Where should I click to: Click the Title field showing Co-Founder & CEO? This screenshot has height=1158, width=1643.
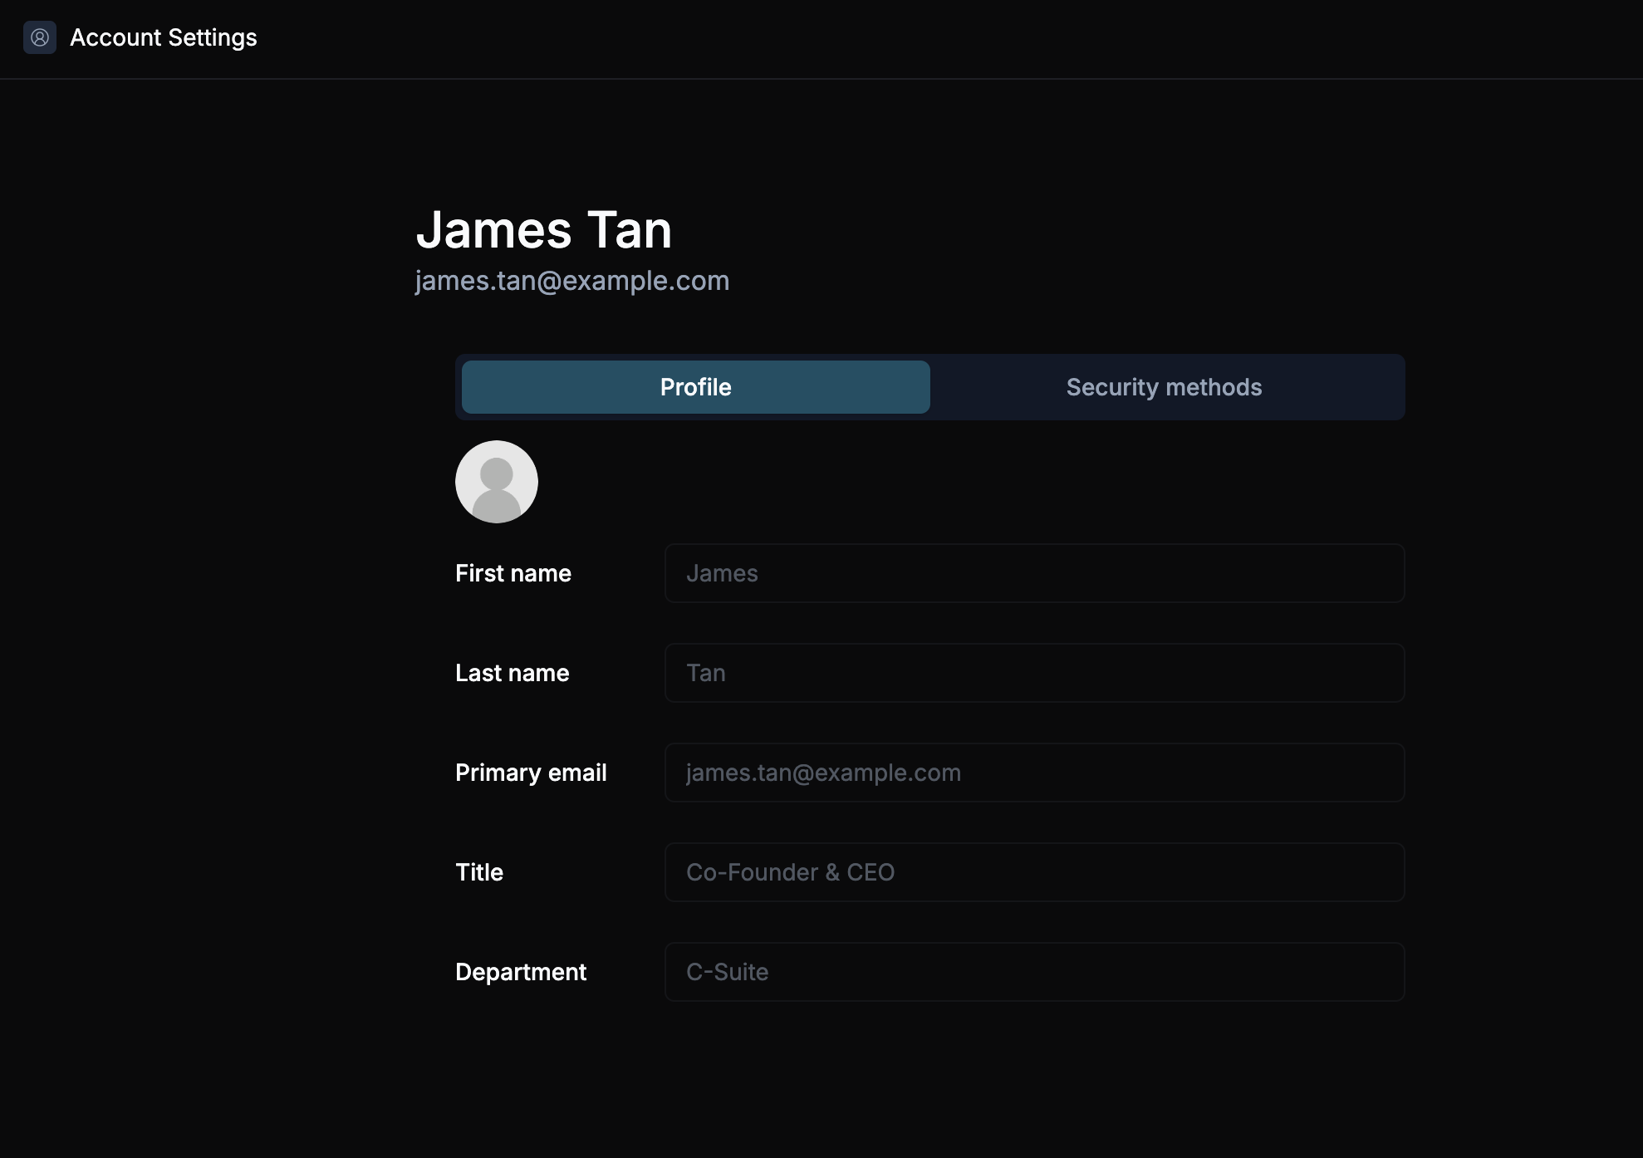point(1033,871)
